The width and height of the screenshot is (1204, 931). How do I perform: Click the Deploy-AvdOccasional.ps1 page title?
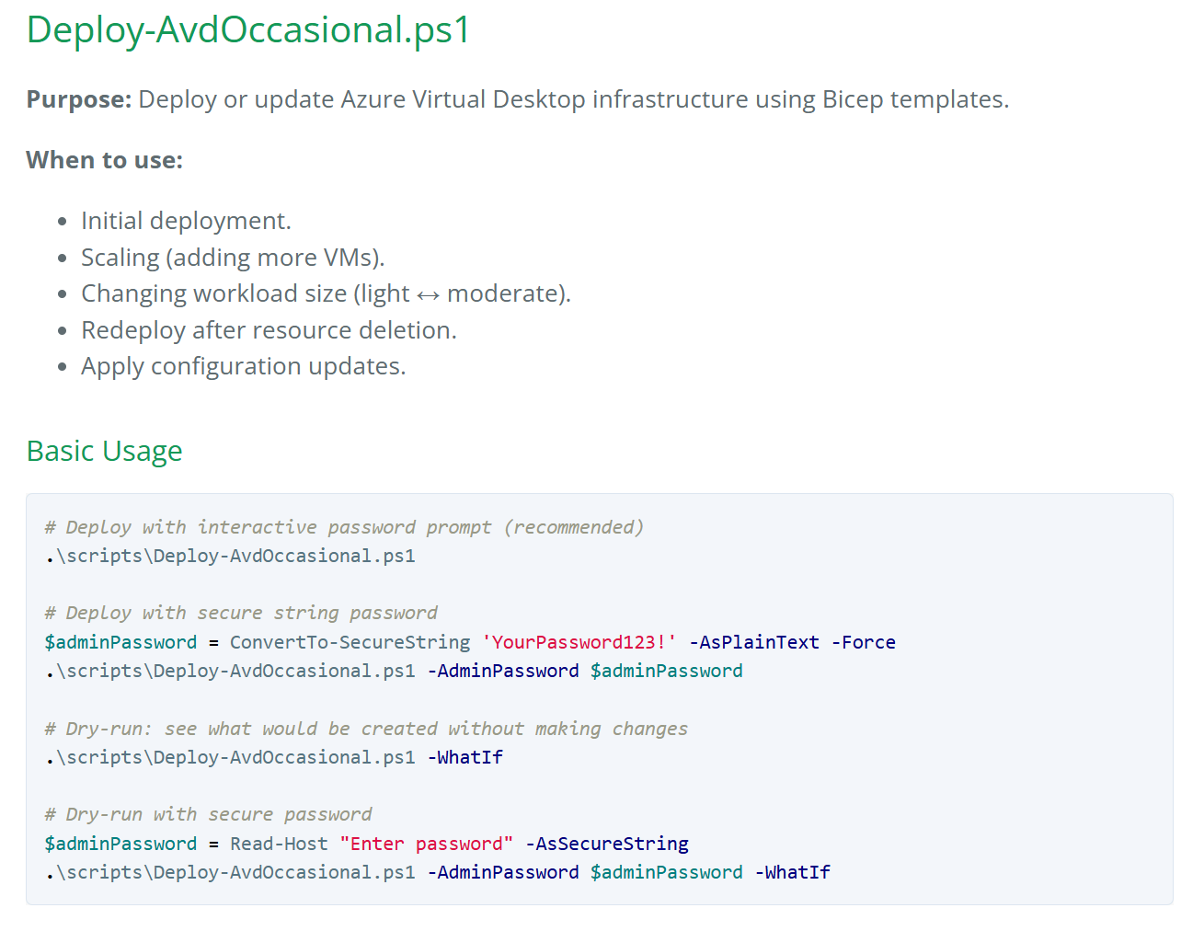point(247,30)
